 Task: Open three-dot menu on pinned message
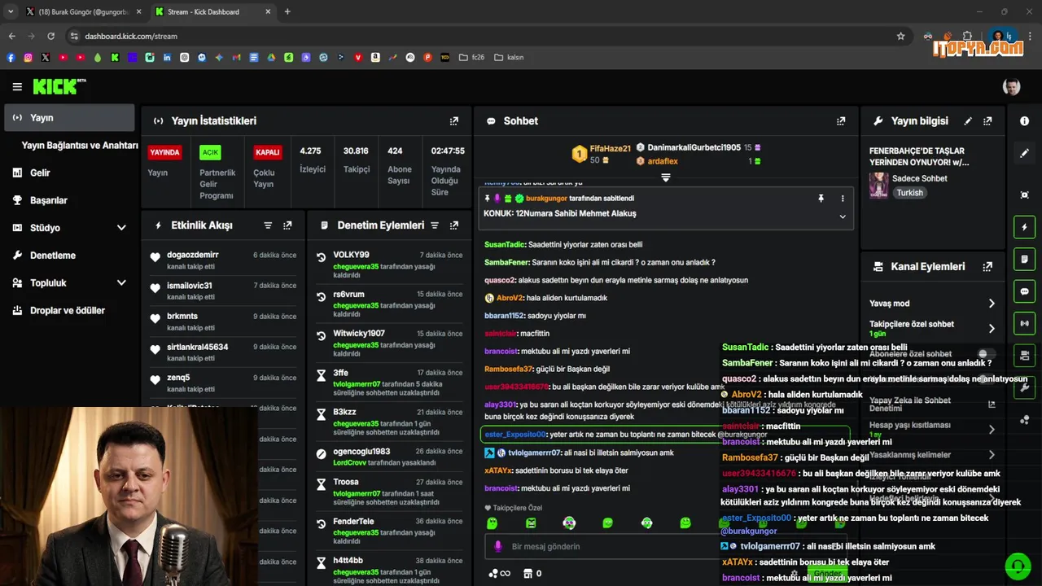(x=843, y=198)
